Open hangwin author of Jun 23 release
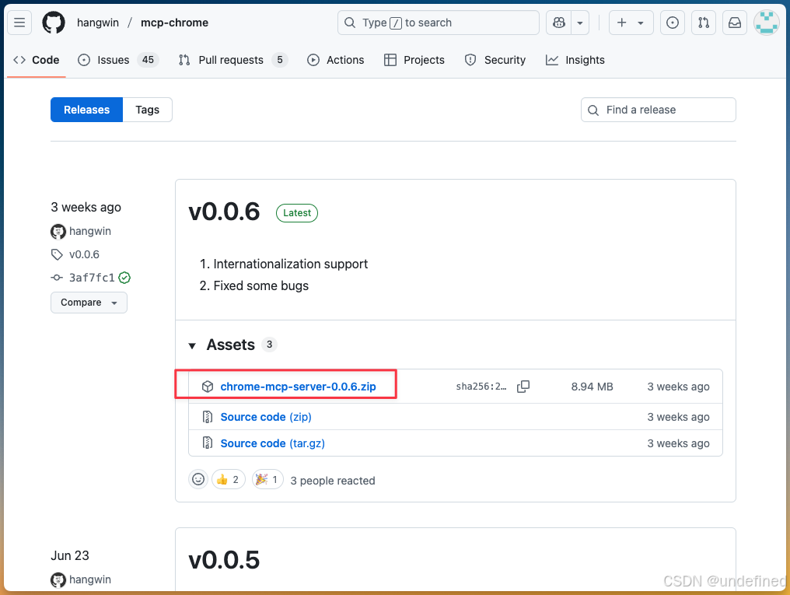This screenshot has width=790, height=595. coord(89,579)
